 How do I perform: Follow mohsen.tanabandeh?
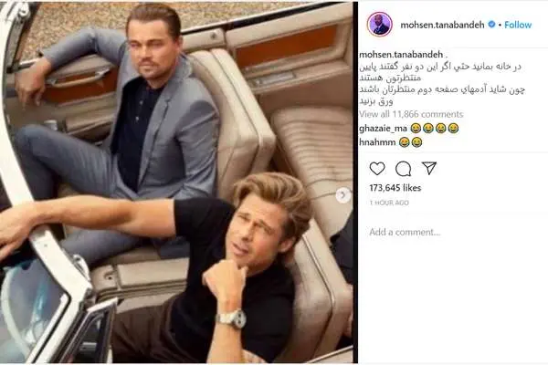pos(518,25)
